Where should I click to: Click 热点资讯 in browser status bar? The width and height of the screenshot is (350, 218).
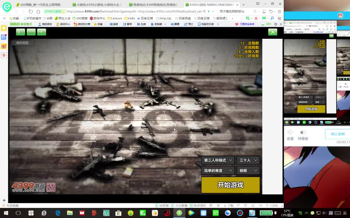coord(198,206)
